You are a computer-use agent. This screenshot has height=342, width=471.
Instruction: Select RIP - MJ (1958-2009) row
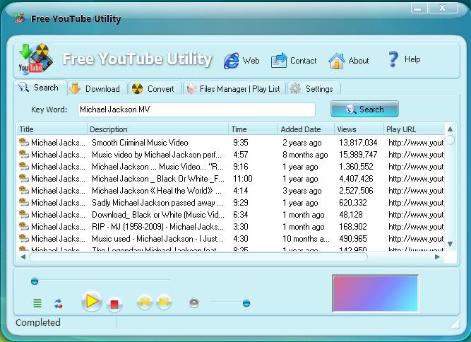pyautogui.click(x=231, y=227)
